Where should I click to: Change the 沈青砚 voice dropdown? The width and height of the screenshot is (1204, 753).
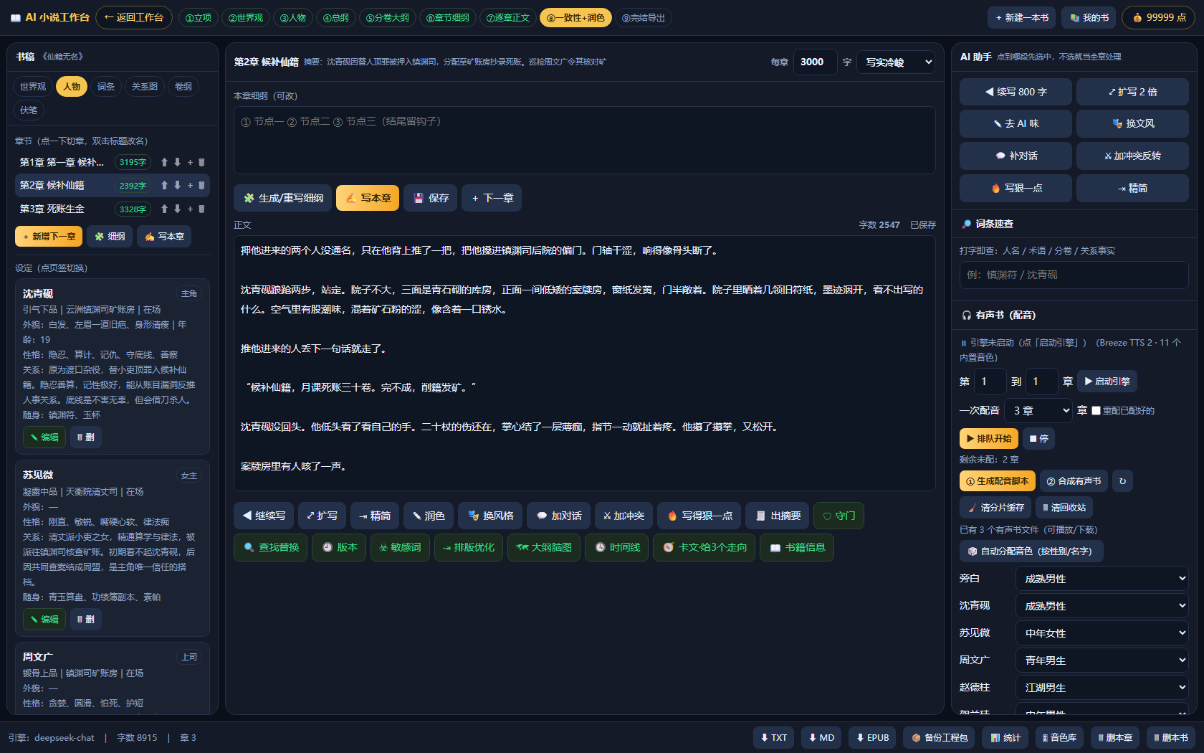[1102, 606]
